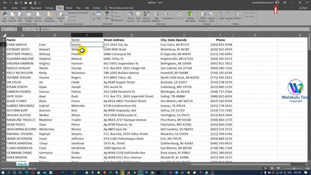Toggle the Filter funnel
Viewport: 311px width, 175px height.
107,16
